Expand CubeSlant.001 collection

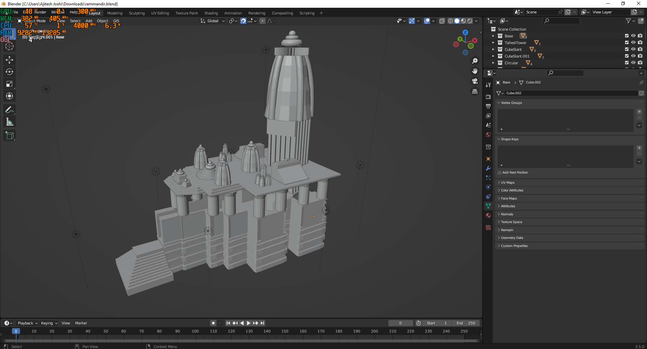[x=493, y=56]
